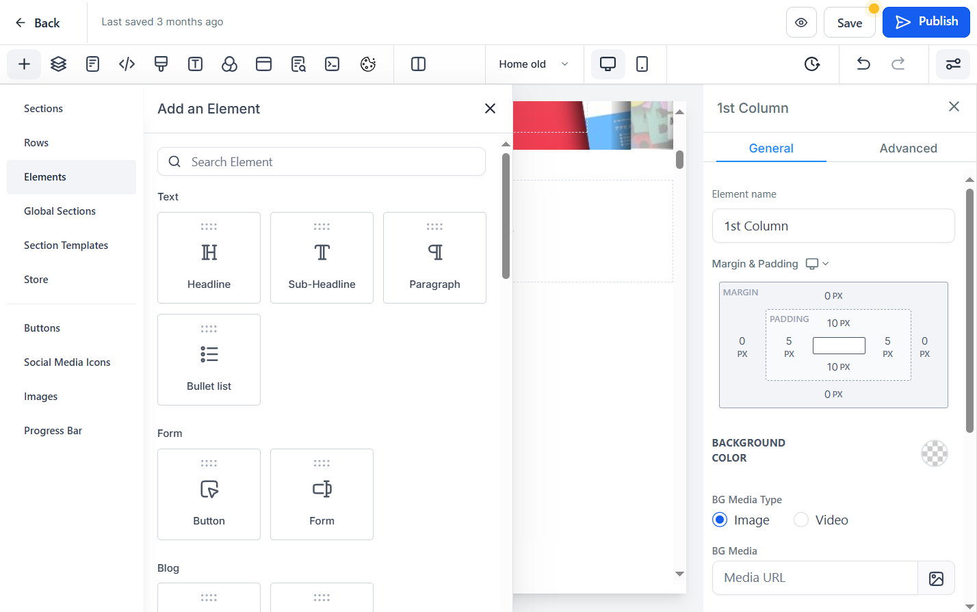Switch to desktop view icon
Viewport: 977px width, 612px height.
coord(608,64)
